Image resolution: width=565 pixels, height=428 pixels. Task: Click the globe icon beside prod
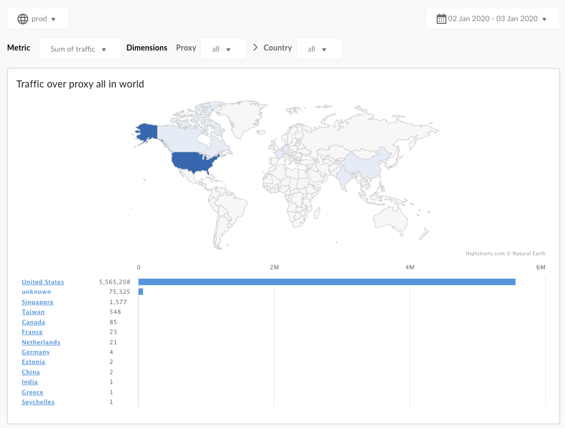coord(23,19)
